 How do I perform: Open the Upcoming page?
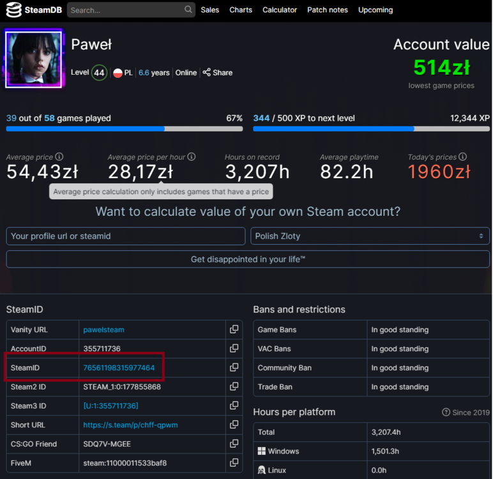click(x=375, y=10)
